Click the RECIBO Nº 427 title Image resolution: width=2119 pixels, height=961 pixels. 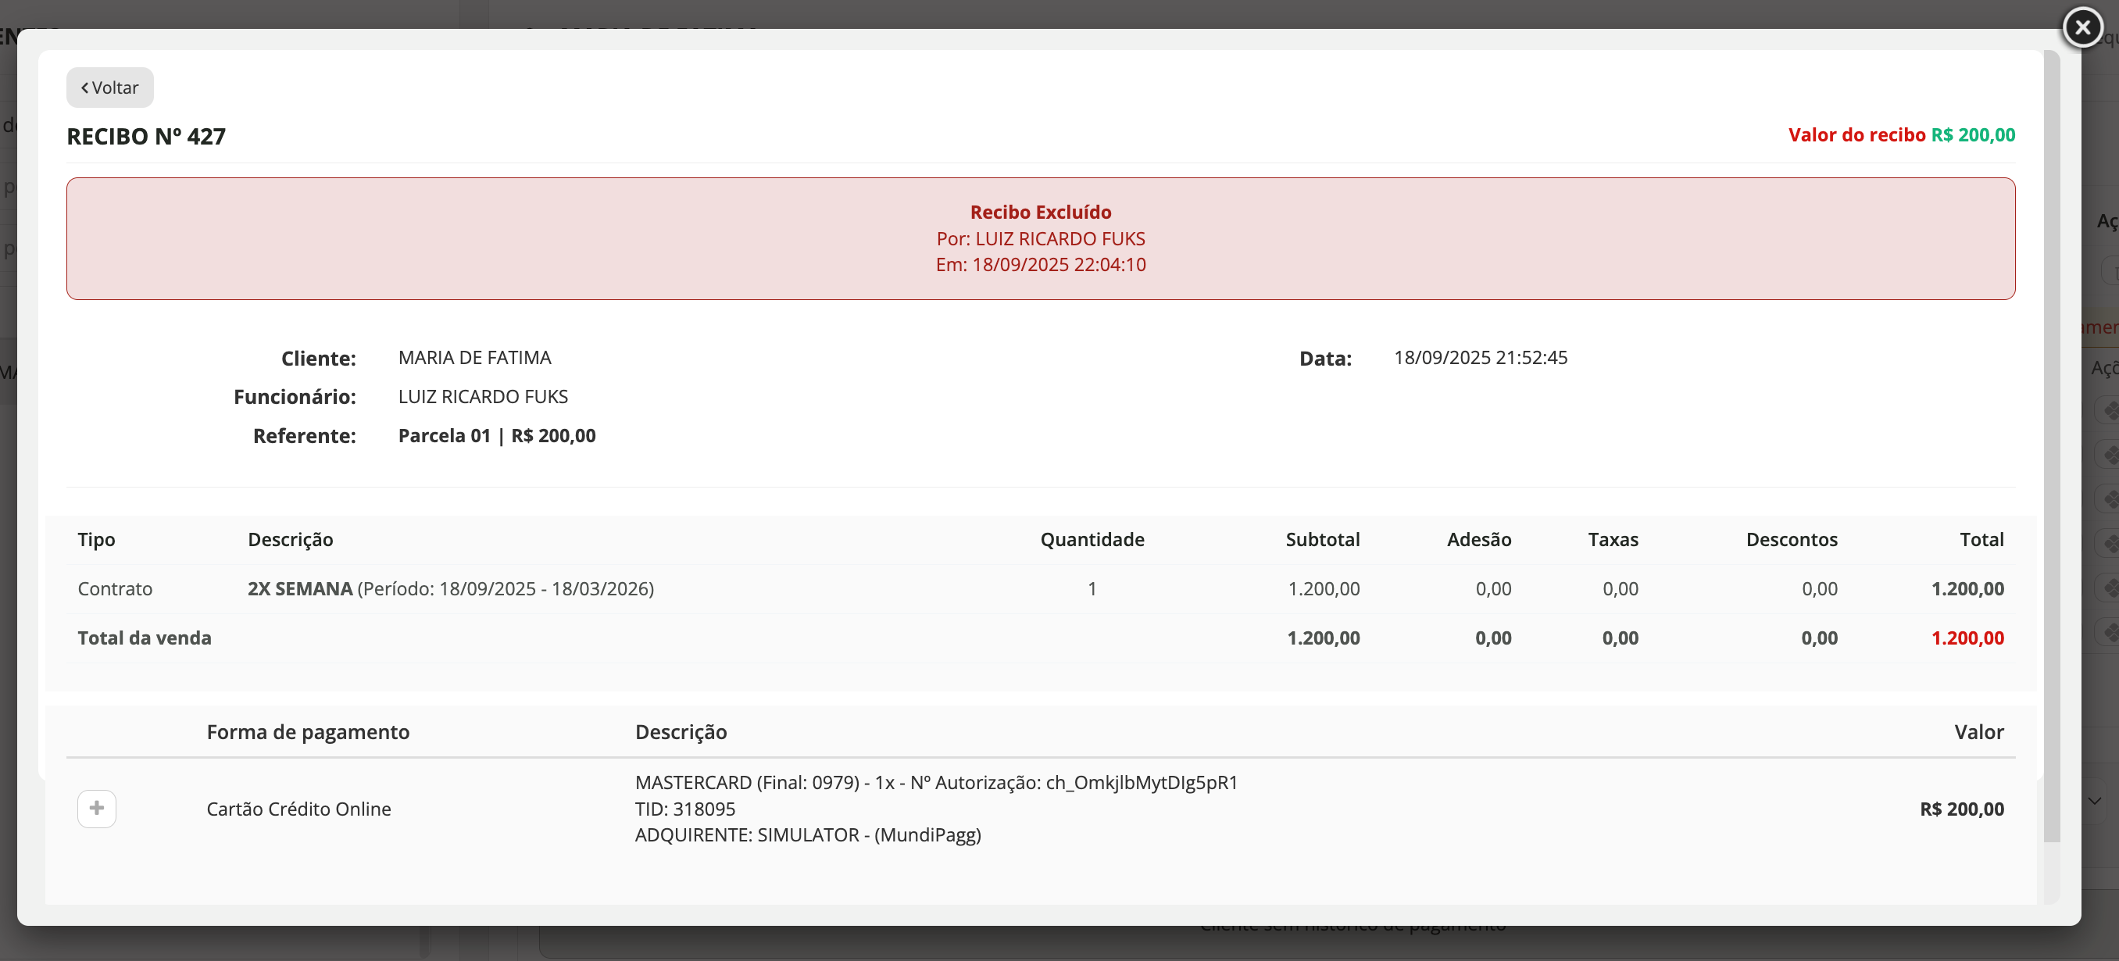coord(145,137)
